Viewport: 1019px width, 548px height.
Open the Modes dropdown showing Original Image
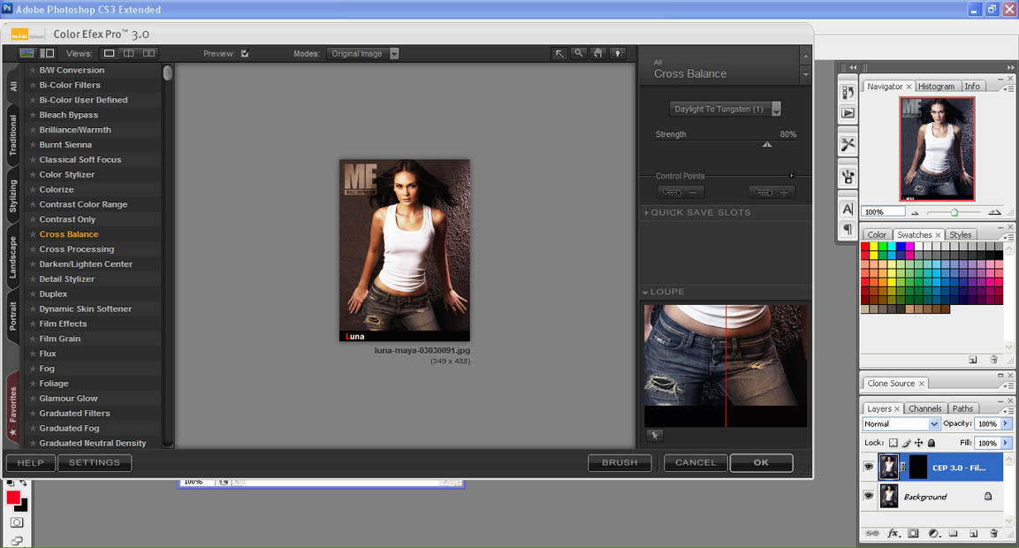tap(362, 54)
